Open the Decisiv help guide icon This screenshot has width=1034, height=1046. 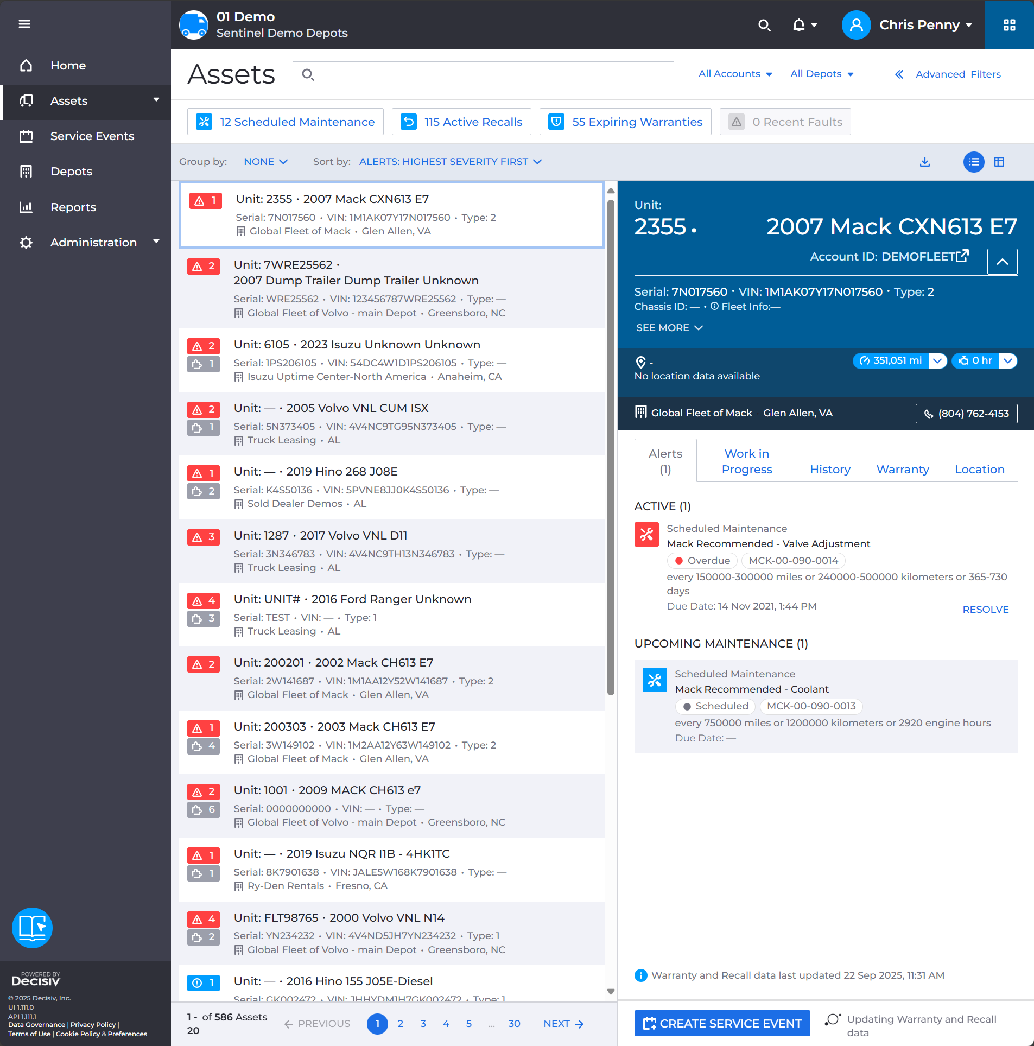pos(31,928)
